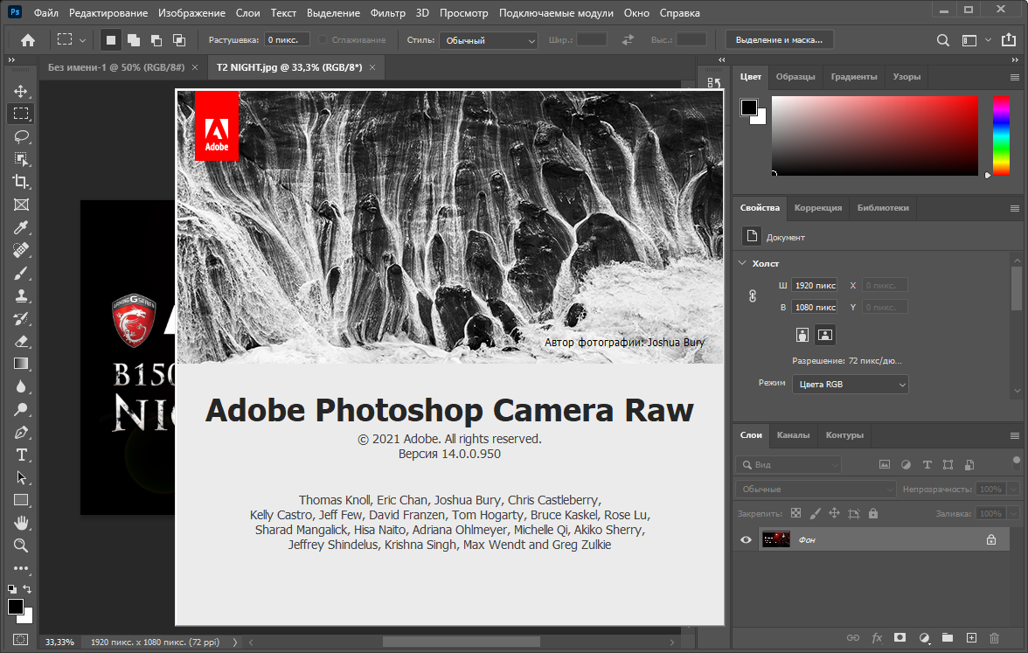Open the Режим dropdown Цвета RGB
Screen dimensions: 1028x653
pyautogui.click(x=851, y=385)
